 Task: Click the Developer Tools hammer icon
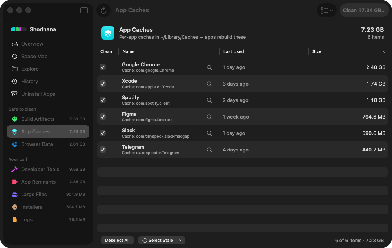pyautogui.click(x=15, y=170)
